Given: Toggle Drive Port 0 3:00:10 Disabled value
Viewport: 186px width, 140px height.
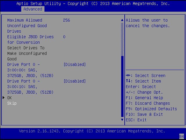Looking at the screenshot, I should pyautogui.click(x=74, y=81).
